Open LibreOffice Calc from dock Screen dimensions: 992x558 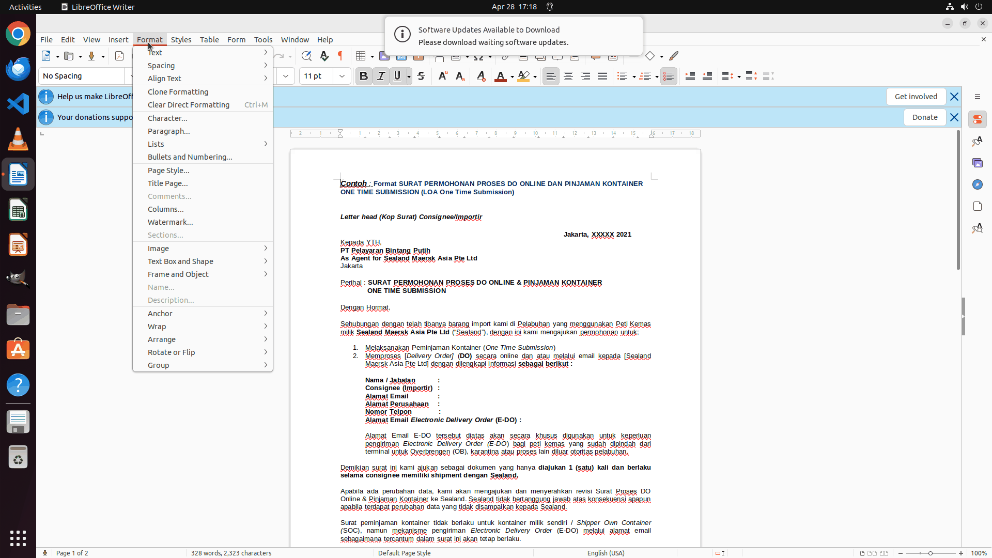pos(18,210)
